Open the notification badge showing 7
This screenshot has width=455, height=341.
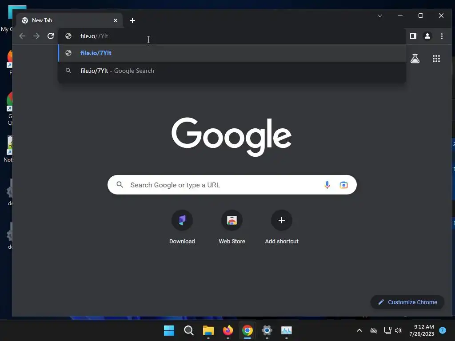[x=443, y=330]
